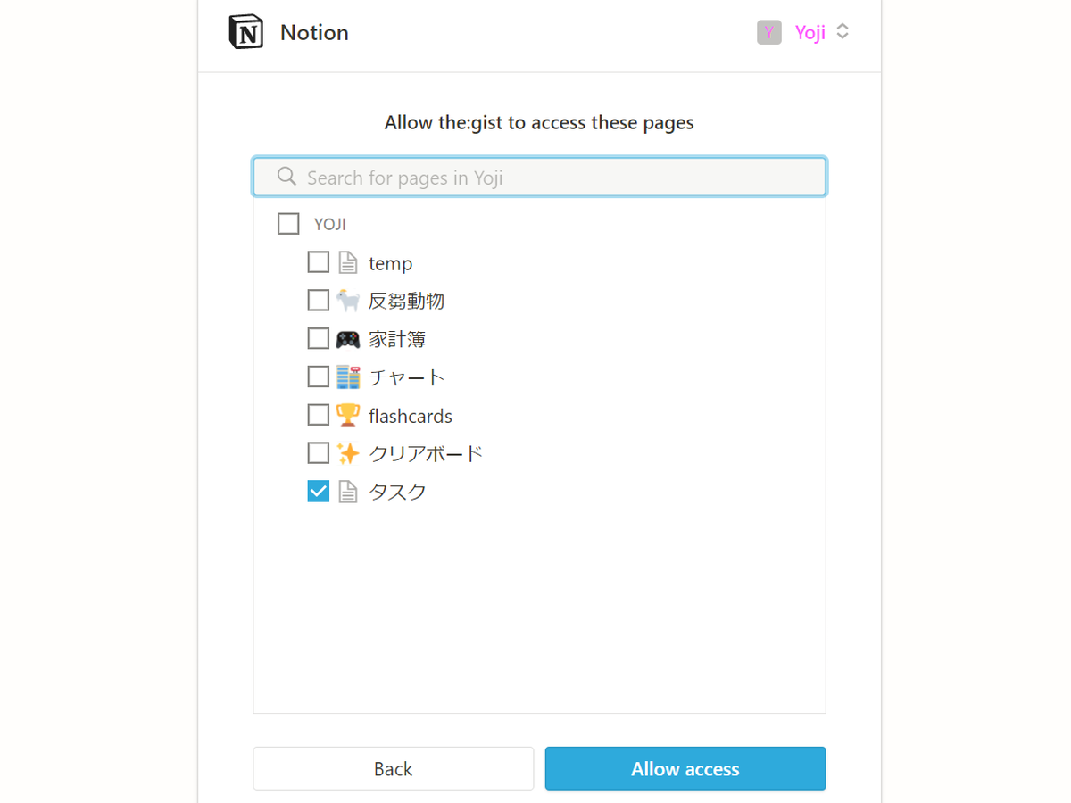Check the YOJI workspace checkbox
Screen dimensions: 1071x803
288,223
